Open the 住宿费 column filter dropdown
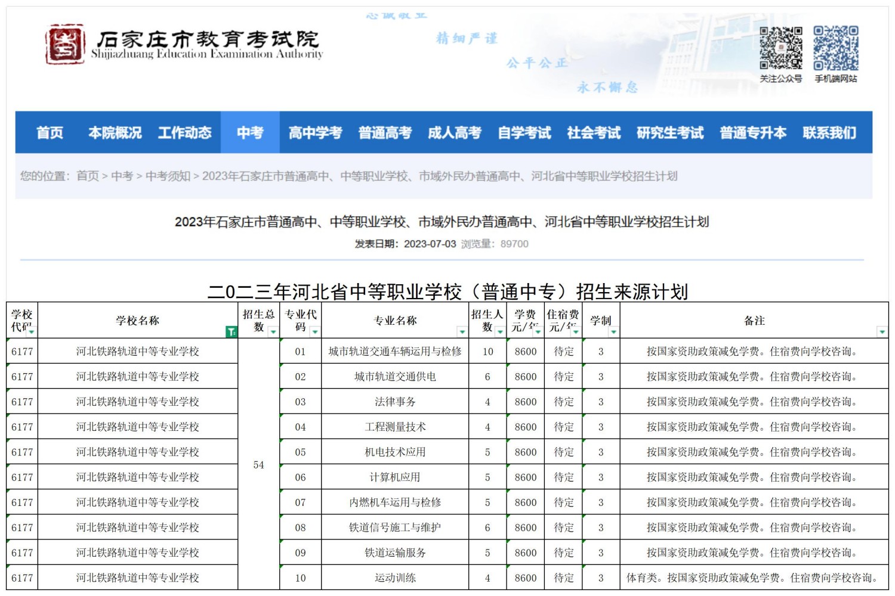 575,332
